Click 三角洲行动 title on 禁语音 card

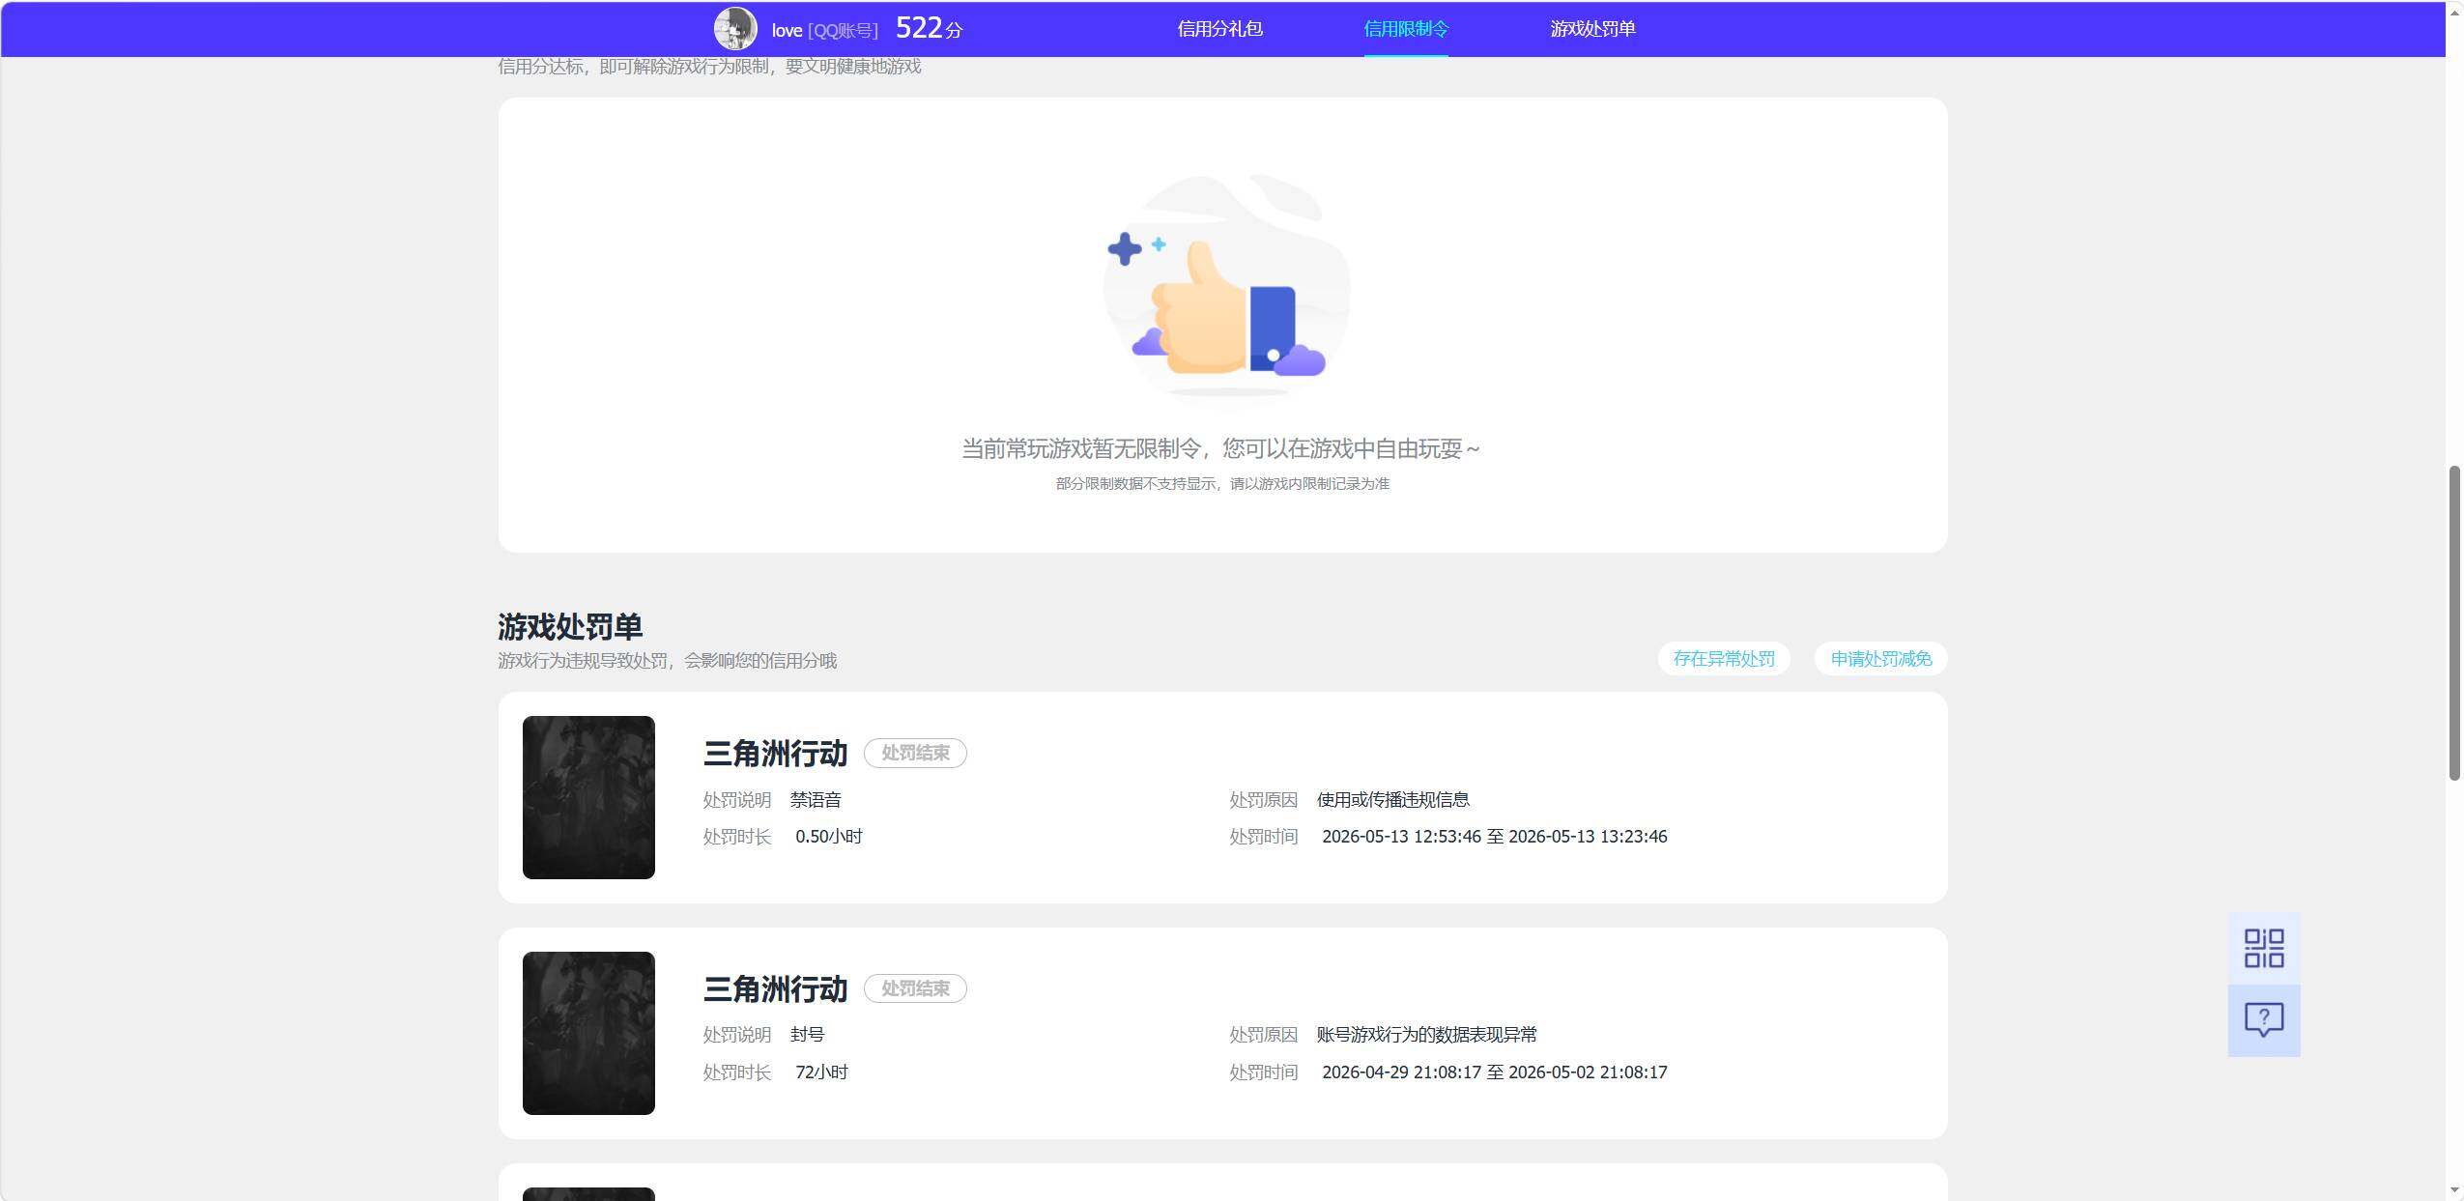(x=775, y=754)
